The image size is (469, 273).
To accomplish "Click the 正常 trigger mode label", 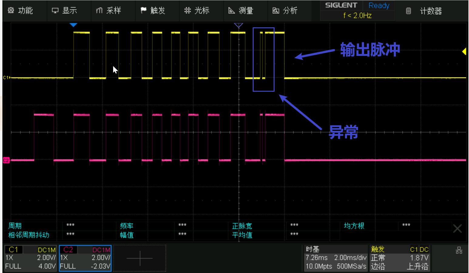I will pyautogui.click(x=378, y=258).
